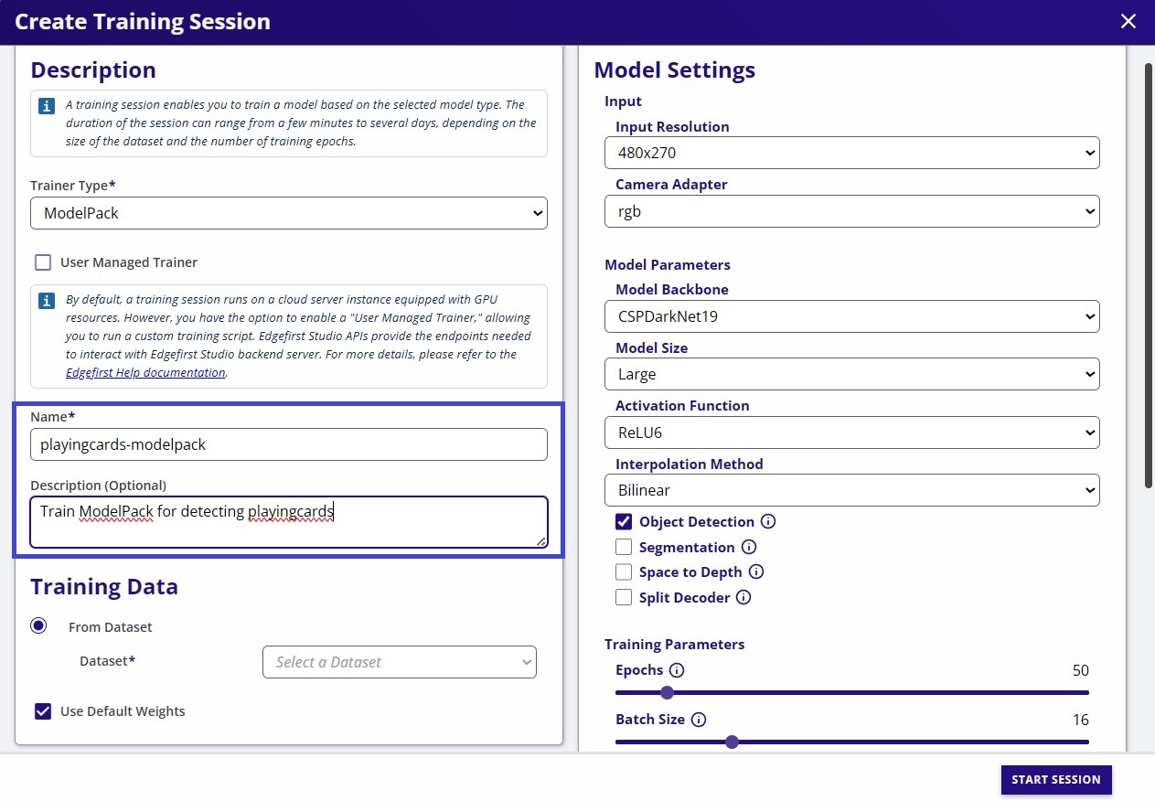
Task: Click into the Name text field
Action: point(288,445)
